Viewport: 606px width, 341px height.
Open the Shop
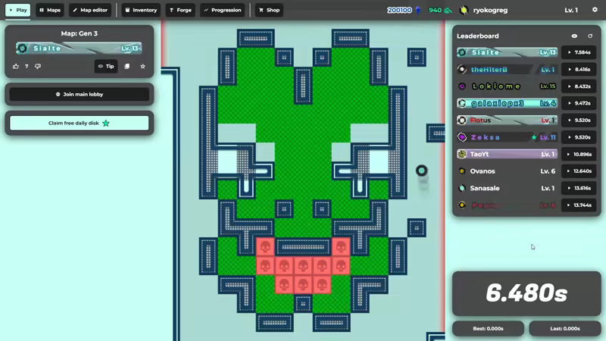point(269,10)
